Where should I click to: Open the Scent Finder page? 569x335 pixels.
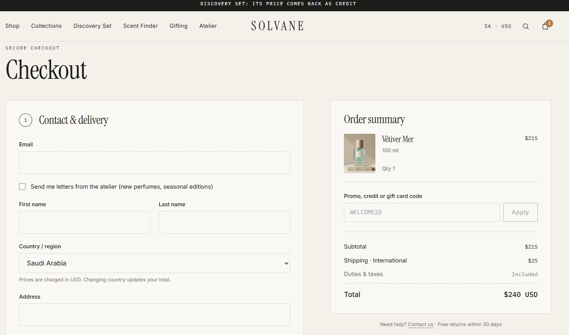tap(140, 26)
